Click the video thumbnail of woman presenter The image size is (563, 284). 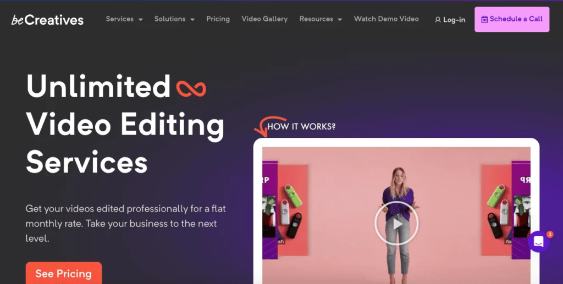[396, 215]
